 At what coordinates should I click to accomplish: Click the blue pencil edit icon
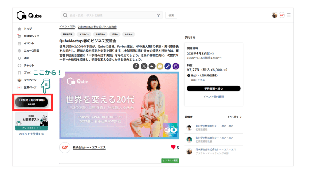[168, 66]
